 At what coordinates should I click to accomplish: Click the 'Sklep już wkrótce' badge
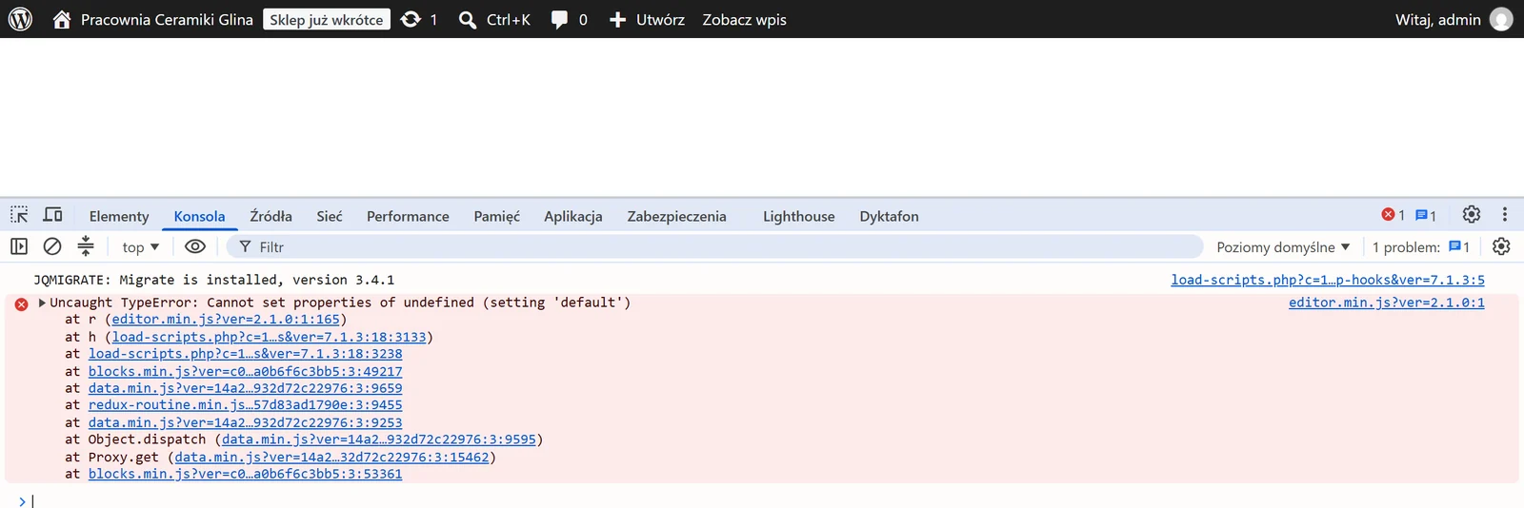pyautogui.click(x=327, y=19)
